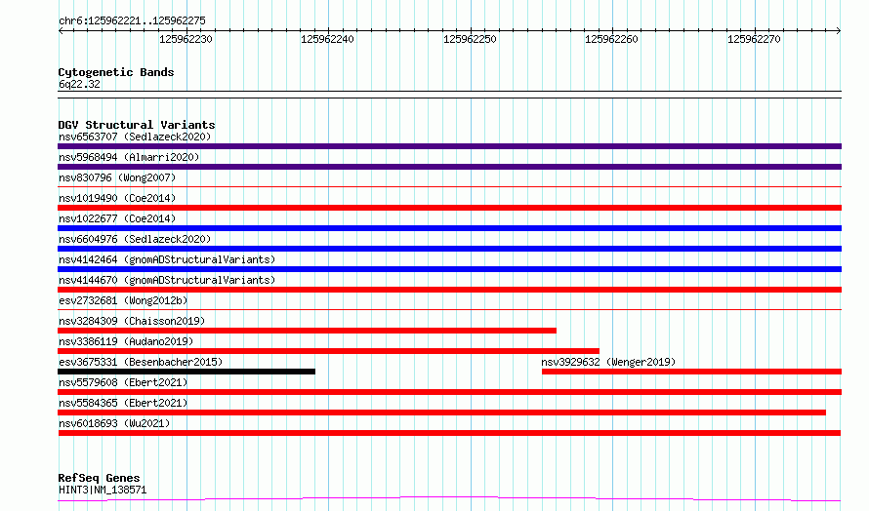
Task: Click the 125962240 ruler tick label
Action: pyautogui.click(x=327, y=39)
